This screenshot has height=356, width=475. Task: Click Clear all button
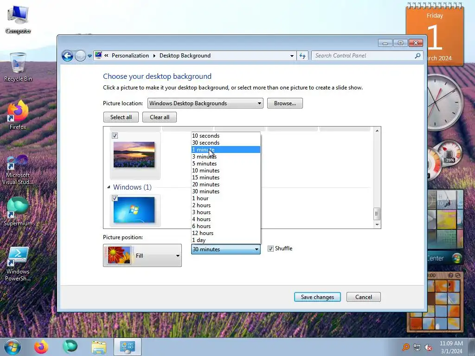(x=160, y=117)
